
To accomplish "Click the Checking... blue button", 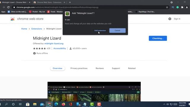I will 158,38.
